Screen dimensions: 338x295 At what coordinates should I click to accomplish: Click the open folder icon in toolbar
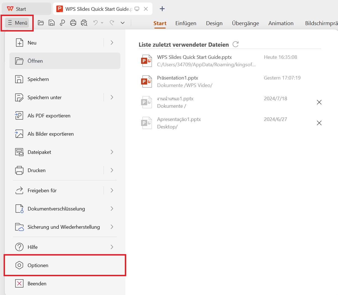point(41,23)
